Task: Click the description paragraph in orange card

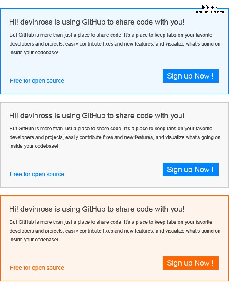Action: (x=115, y=231)
